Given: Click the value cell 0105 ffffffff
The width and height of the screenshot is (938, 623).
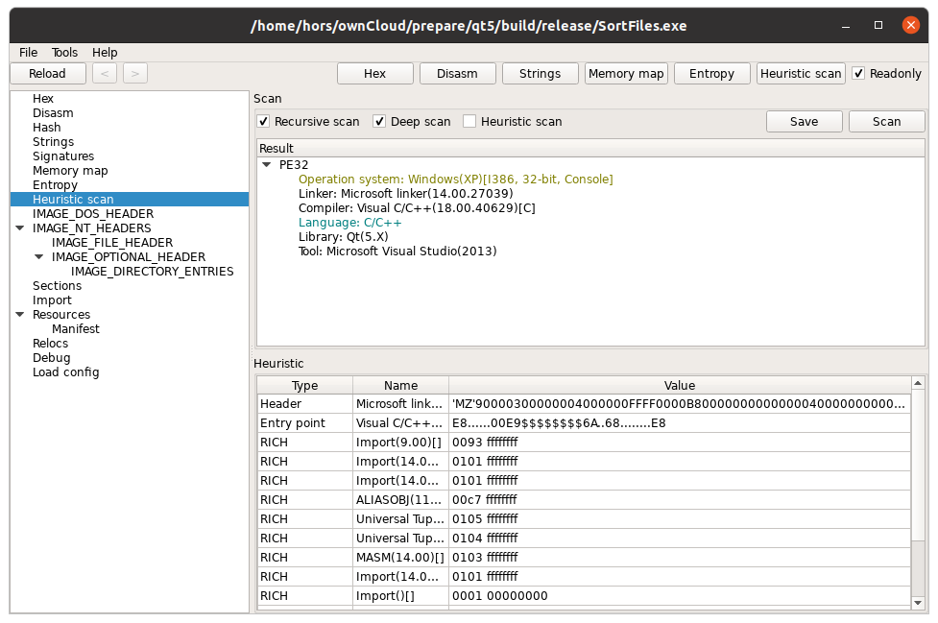Looking at the screenshot, I should click(680, 519).
